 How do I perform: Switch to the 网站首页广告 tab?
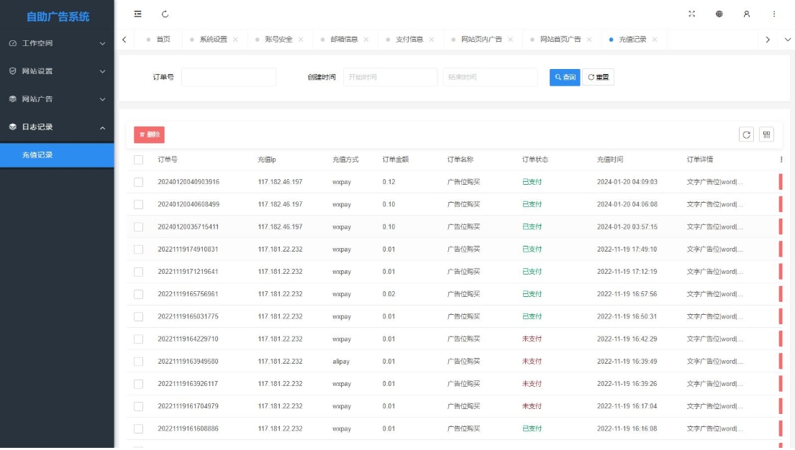(x=560, y=40)
